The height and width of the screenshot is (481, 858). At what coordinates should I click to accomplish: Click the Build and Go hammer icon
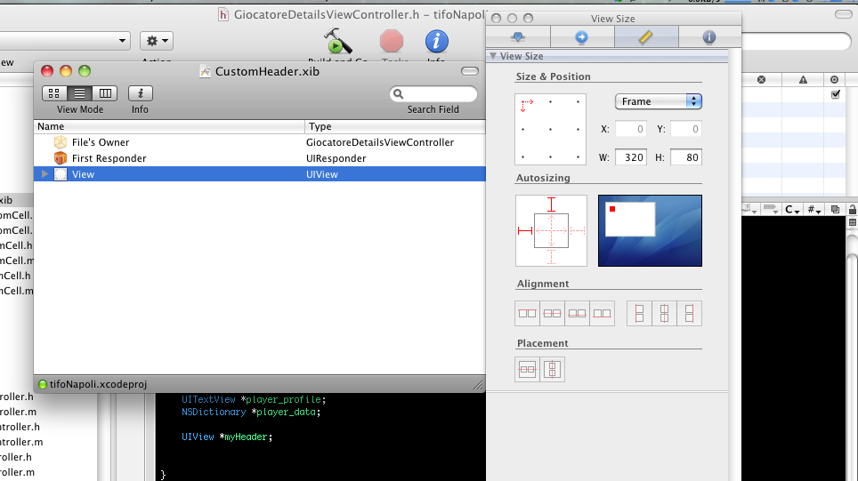338,41
